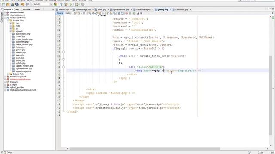Minimize the Projects panel group

point(53,9)
